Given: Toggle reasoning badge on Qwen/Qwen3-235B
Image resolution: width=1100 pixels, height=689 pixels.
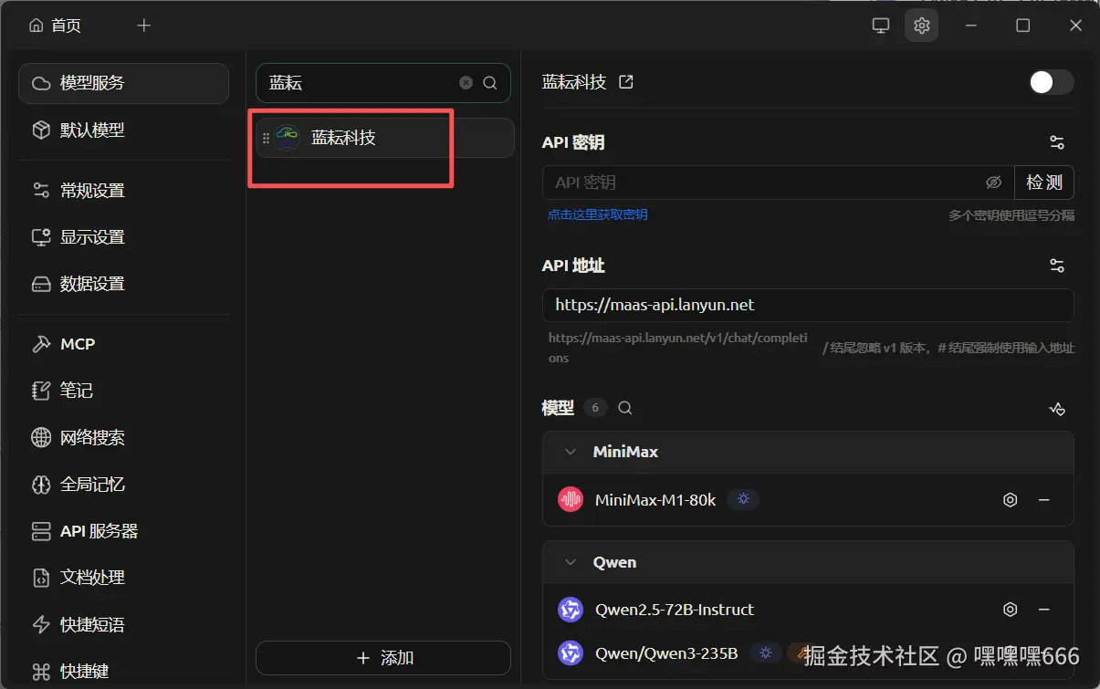Looking at the screenshot, I should 766,652.
